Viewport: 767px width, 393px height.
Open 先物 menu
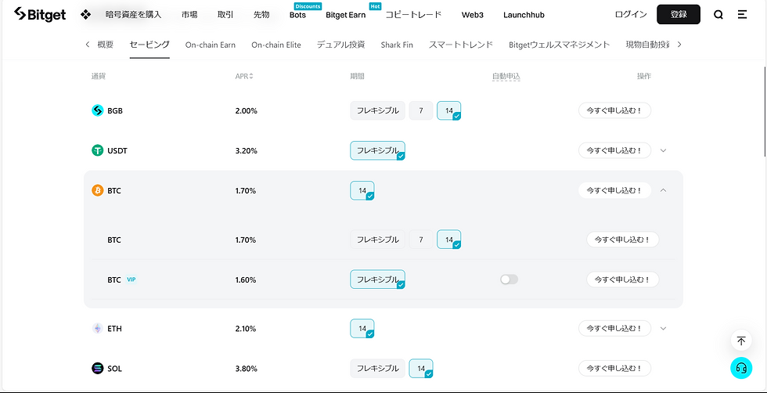coord(261,15)
